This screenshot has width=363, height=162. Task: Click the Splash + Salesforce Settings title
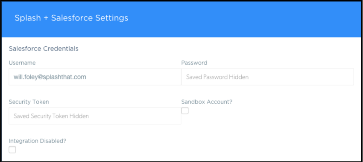coord(71,18)
